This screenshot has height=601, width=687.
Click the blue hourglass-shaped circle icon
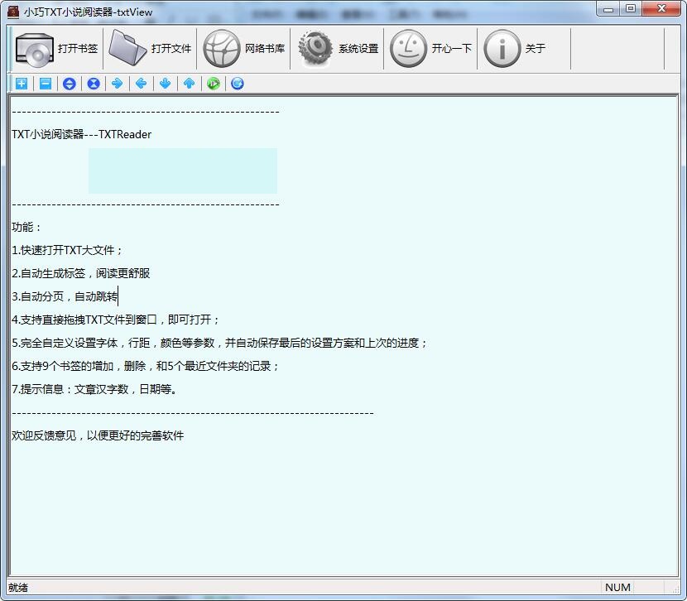(94, 84)
